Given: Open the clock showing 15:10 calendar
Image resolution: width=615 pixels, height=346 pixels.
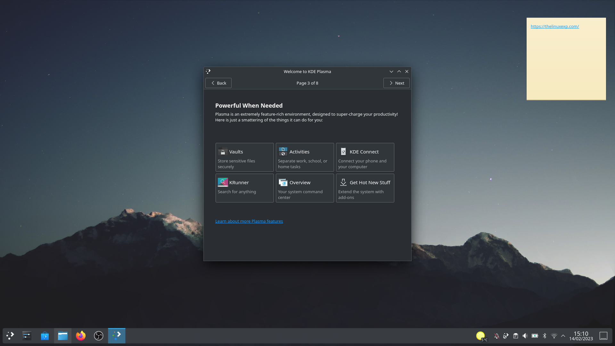Looking at the screenshot, I should pyautogui.click(x=581, y=336).
